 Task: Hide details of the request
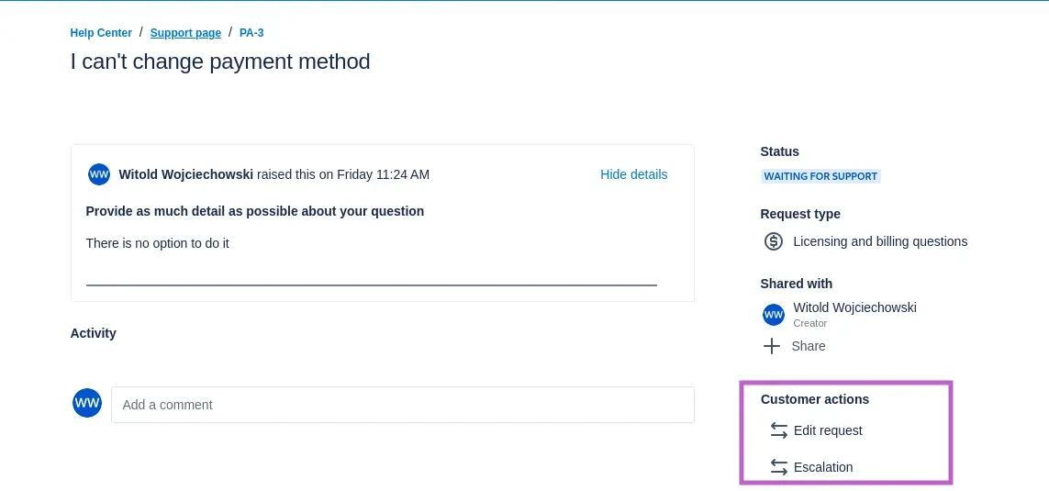[633, 174]
